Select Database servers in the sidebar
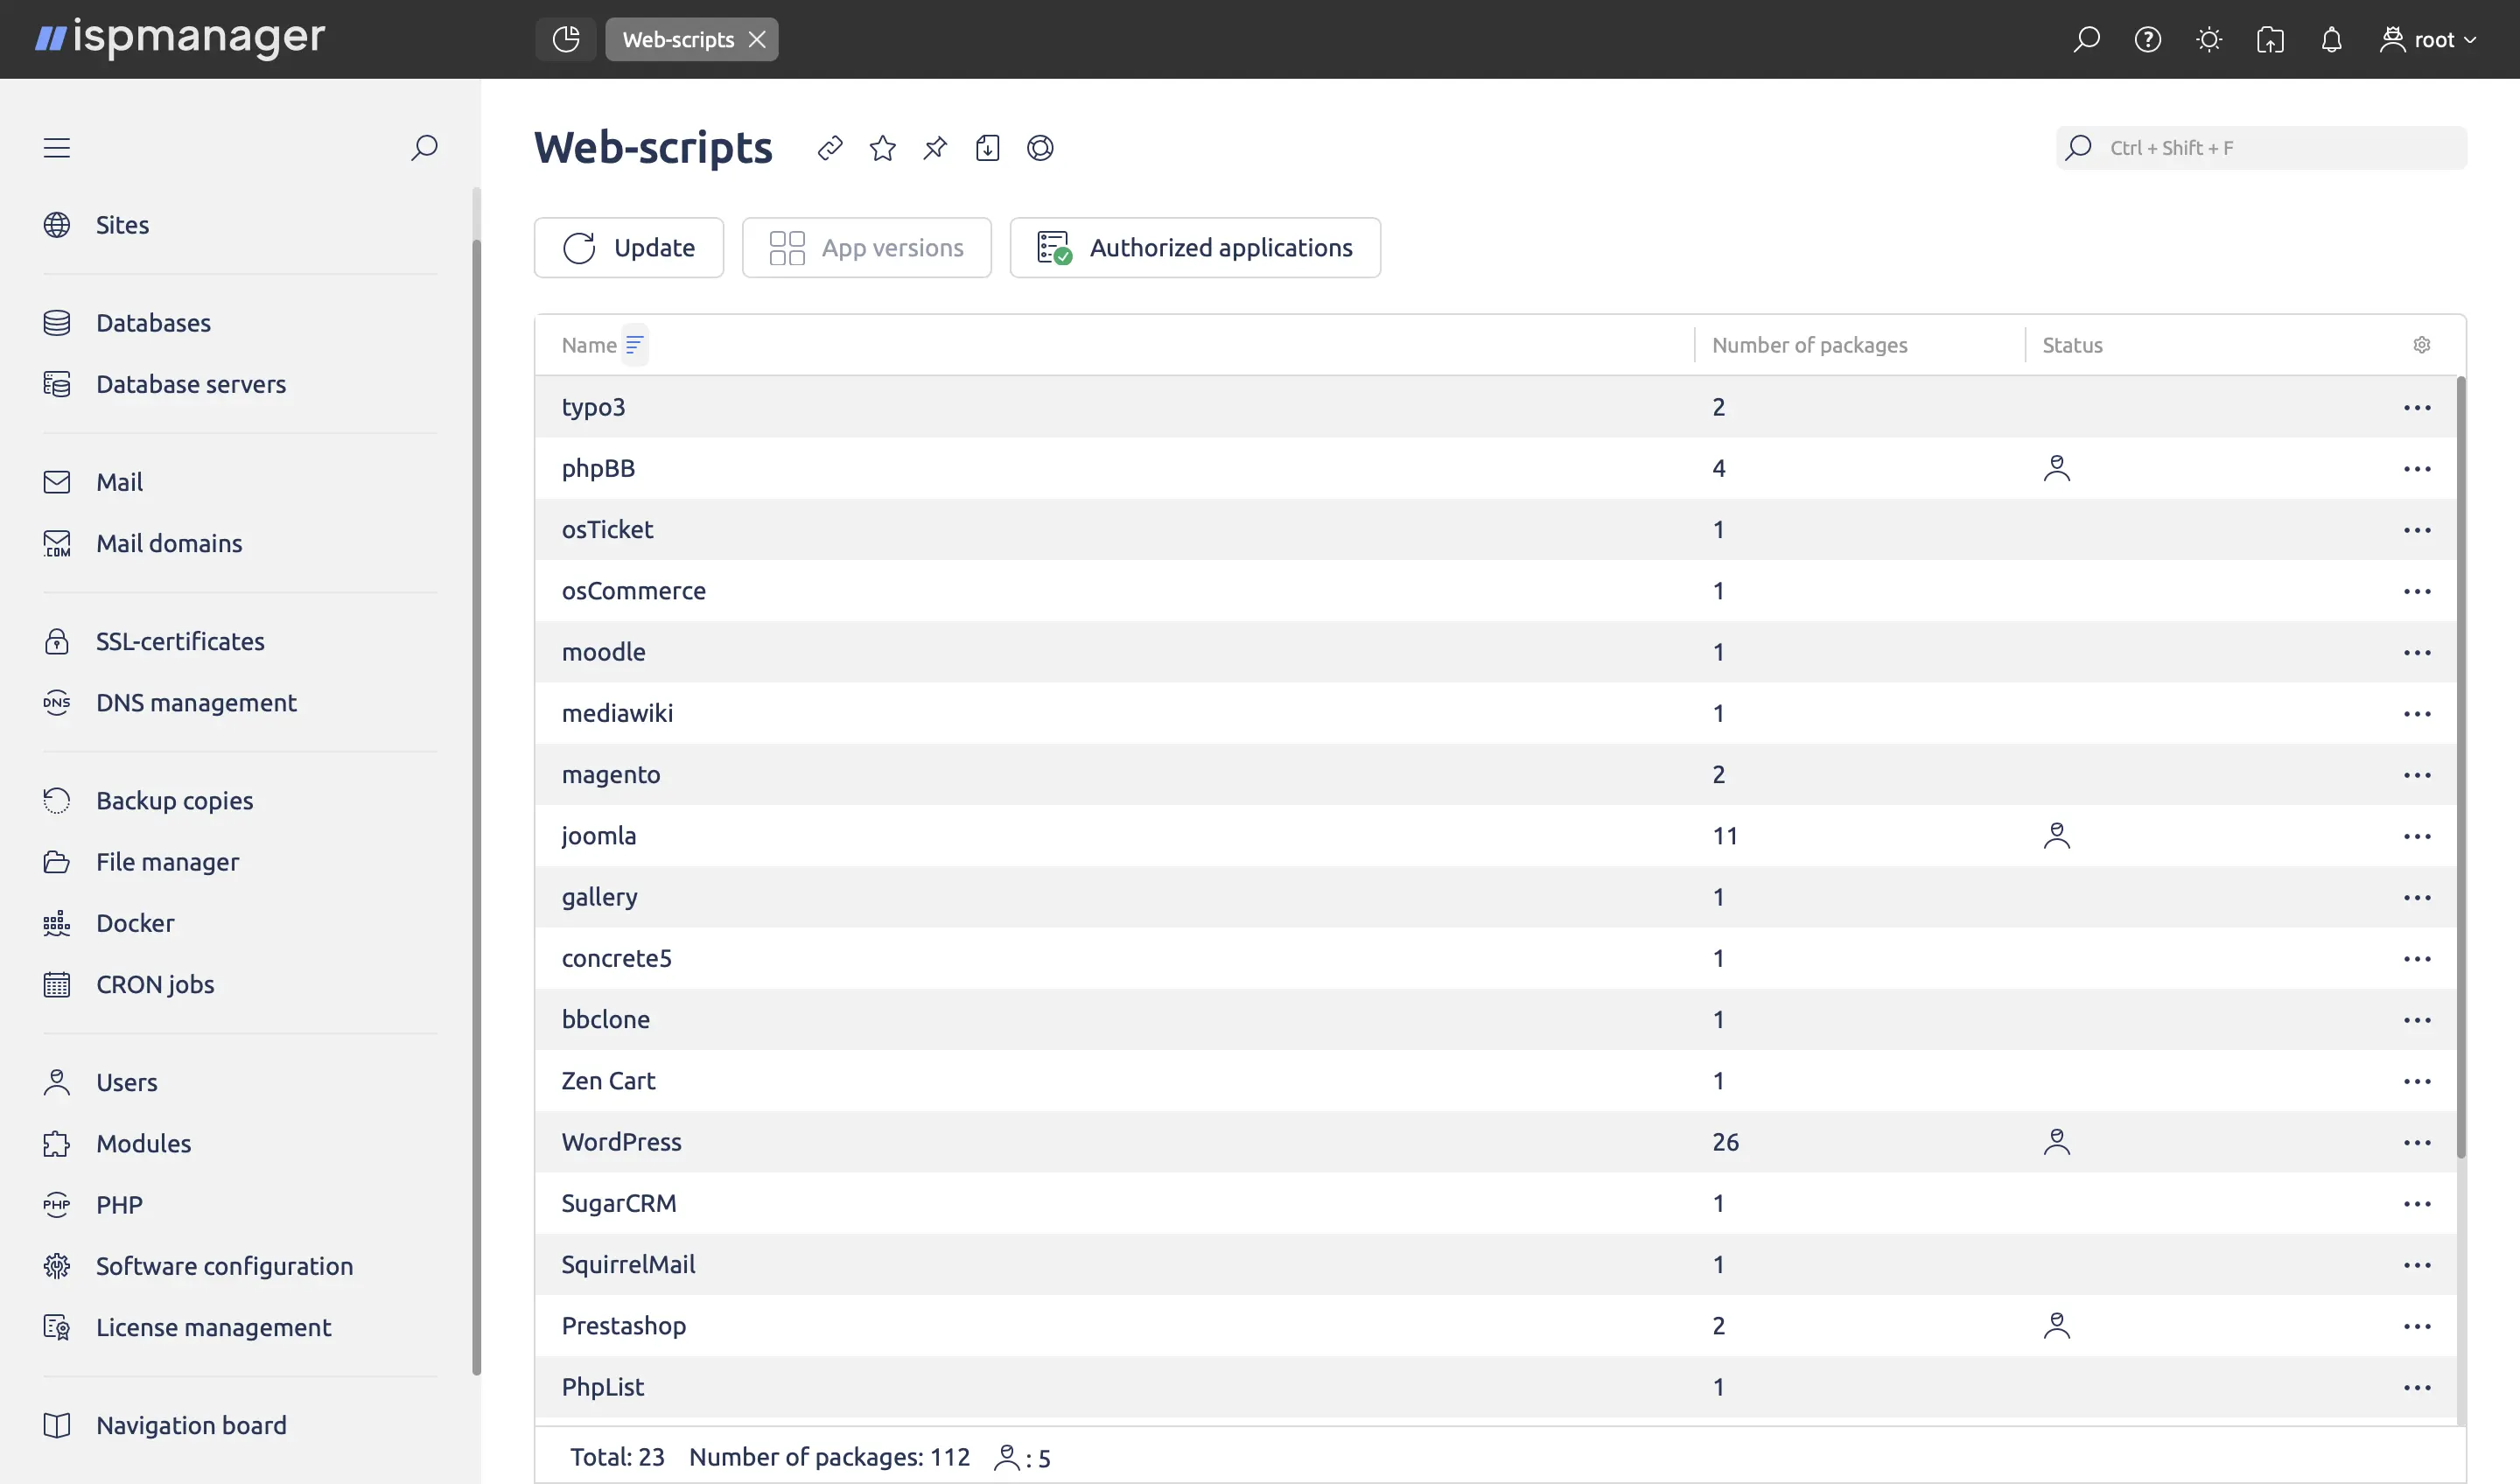The width and height of the screenshot is (2520, 1484). pyautogui.click(x=191, y=384)
